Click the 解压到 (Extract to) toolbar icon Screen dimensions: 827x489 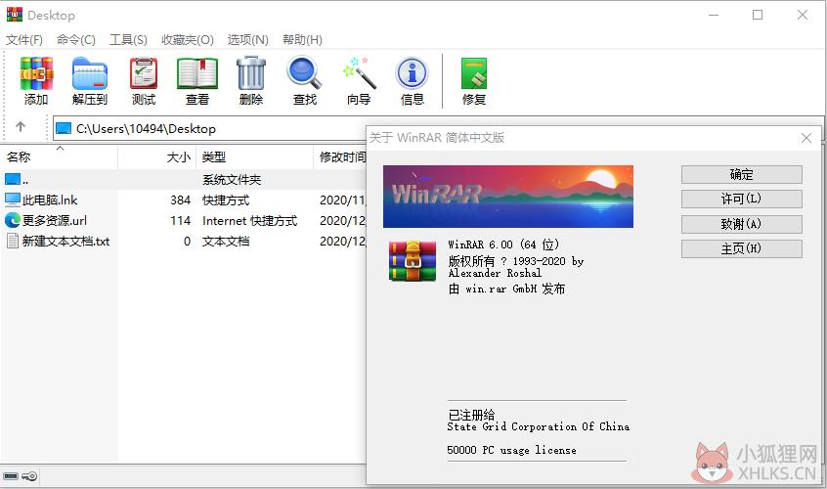coord(90,74)
